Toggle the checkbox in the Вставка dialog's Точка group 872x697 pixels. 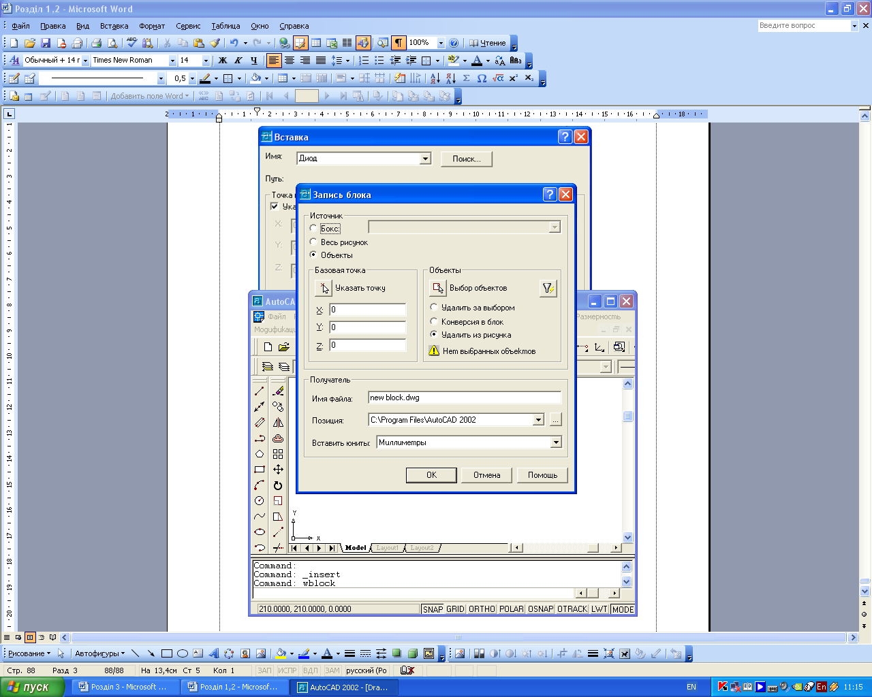(275, 206)
